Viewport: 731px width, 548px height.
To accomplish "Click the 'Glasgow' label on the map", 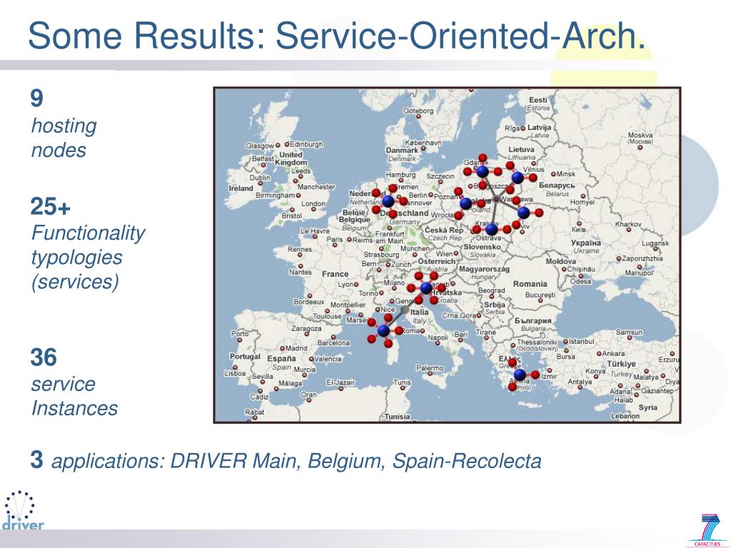I will click(260, 146).
